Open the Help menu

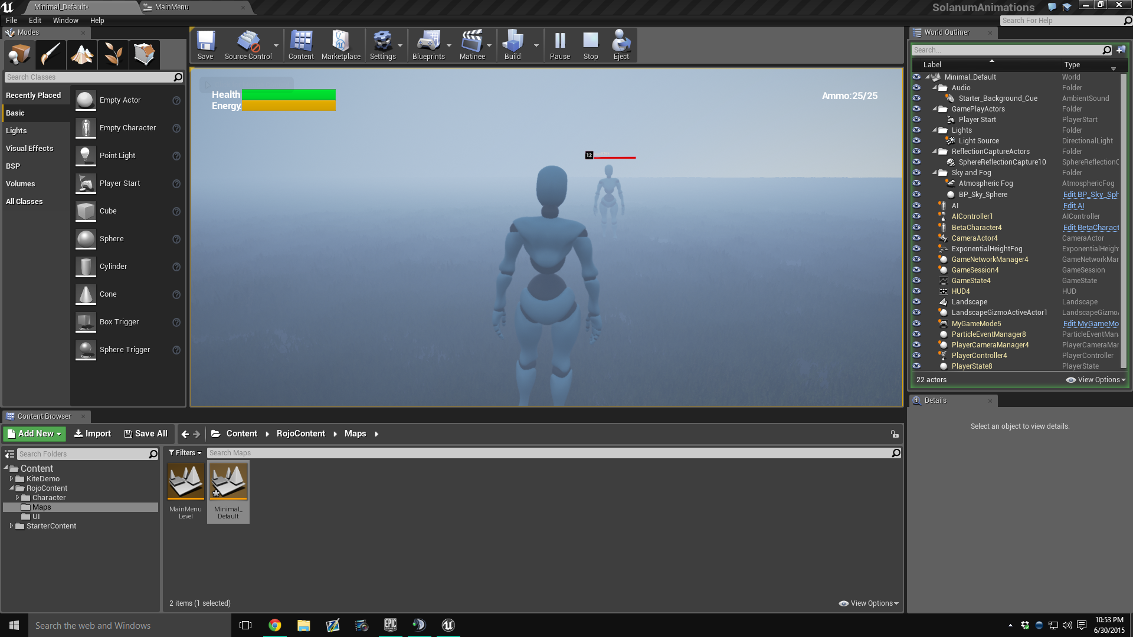click(x=97, y=21)
